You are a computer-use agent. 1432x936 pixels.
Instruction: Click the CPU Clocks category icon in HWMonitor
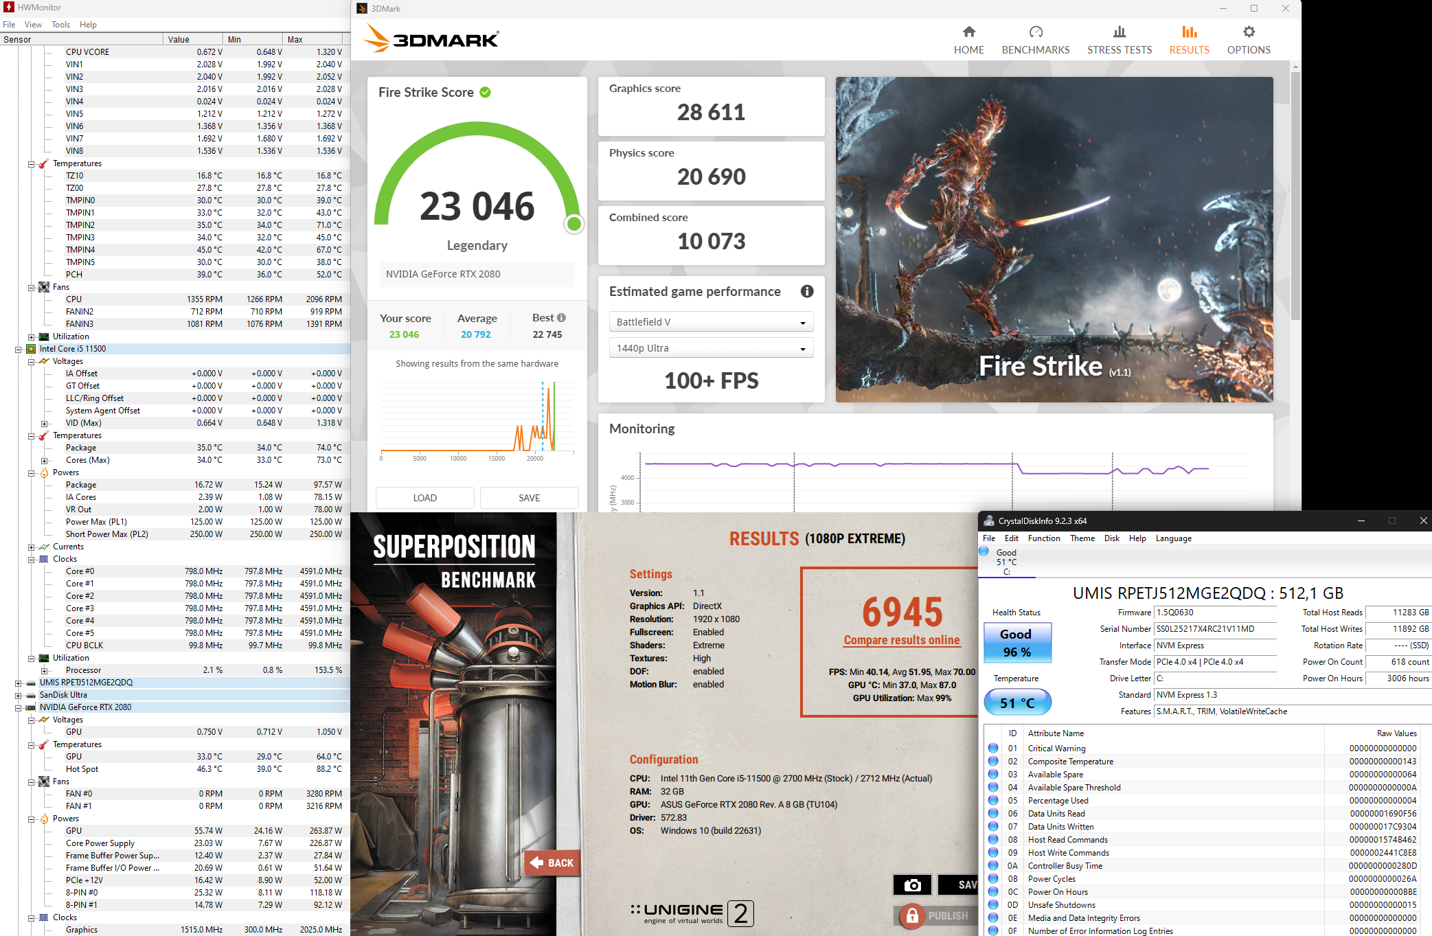pyautogui.click(x=44, y=559)
